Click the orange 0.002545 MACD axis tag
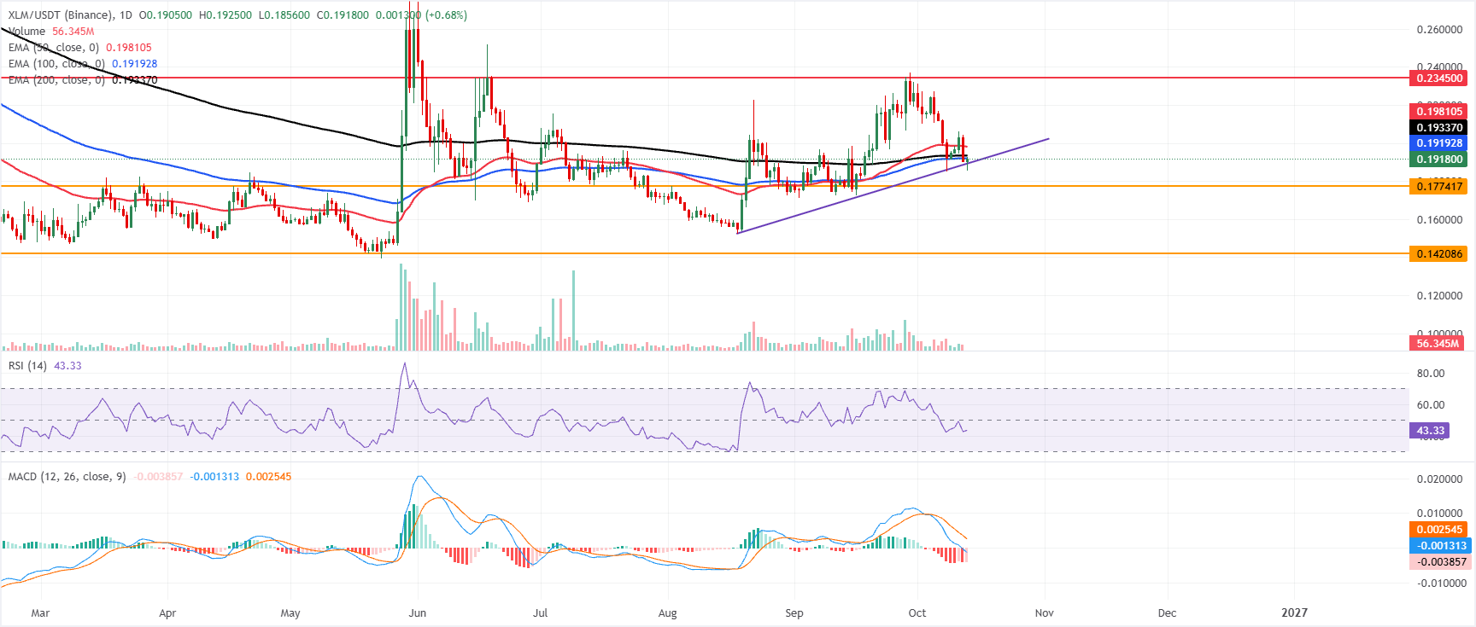Viewport: 1476px width, 627px height. (x=1438, y=530)
